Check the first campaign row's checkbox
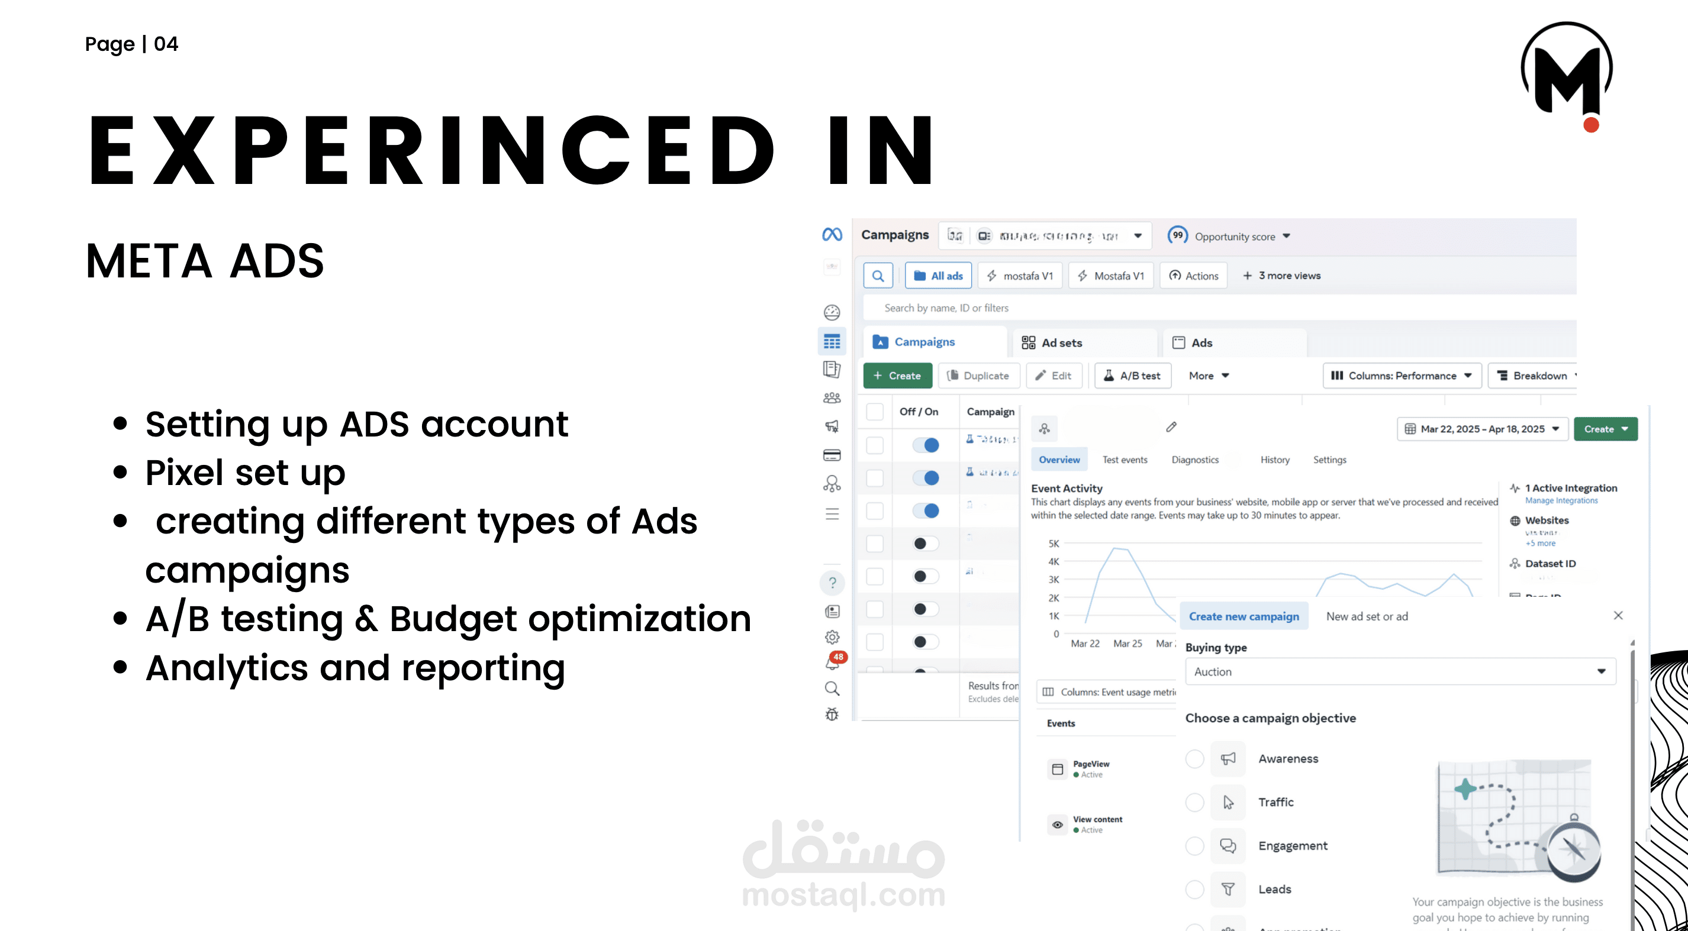 875,445
